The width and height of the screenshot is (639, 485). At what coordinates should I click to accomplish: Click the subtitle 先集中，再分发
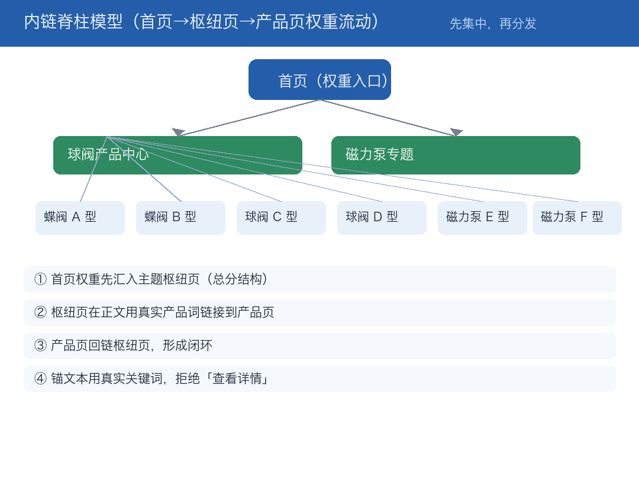[x=493, y=24]
